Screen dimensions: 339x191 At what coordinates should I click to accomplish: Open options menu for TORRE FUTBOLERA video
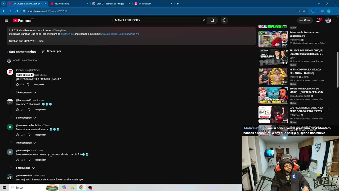point(328,89)
